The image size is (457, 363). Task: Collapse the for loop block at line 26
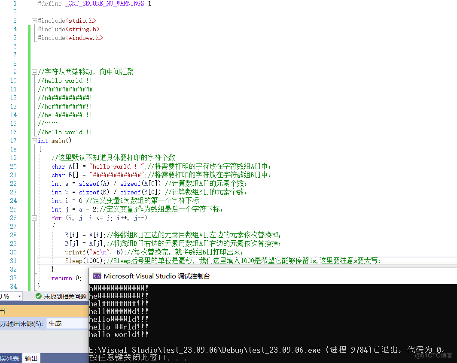click(34, 218)
